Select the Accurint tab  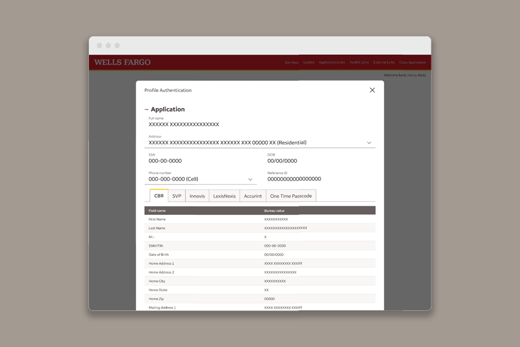tap(253, 196)
